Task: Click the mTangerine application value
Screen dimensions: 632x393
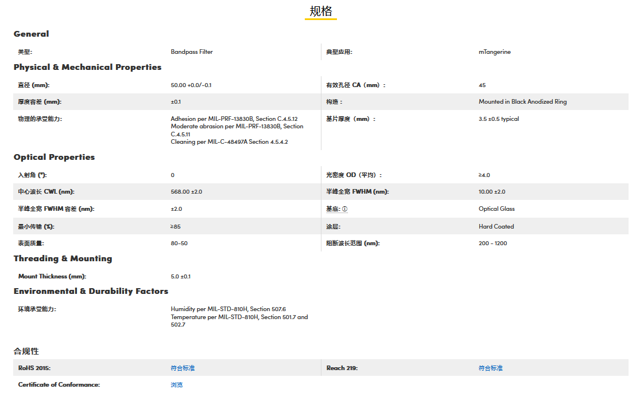Action: [x=494, y=52]
